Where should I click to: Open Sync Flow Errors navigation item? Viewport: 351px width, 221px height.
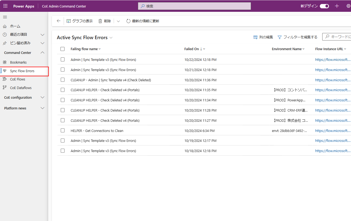click(x=24, y=71)
